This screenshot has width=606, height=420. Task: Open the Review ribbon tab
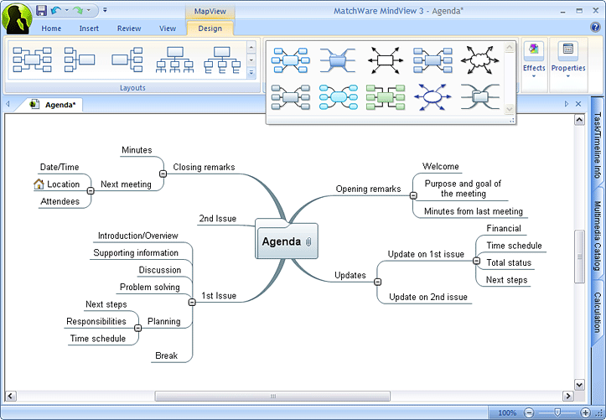[129, 29]
